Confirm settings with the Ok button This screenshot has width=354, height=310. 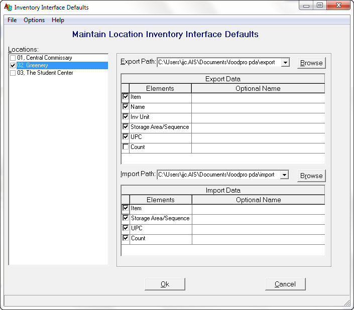(165, 284)
